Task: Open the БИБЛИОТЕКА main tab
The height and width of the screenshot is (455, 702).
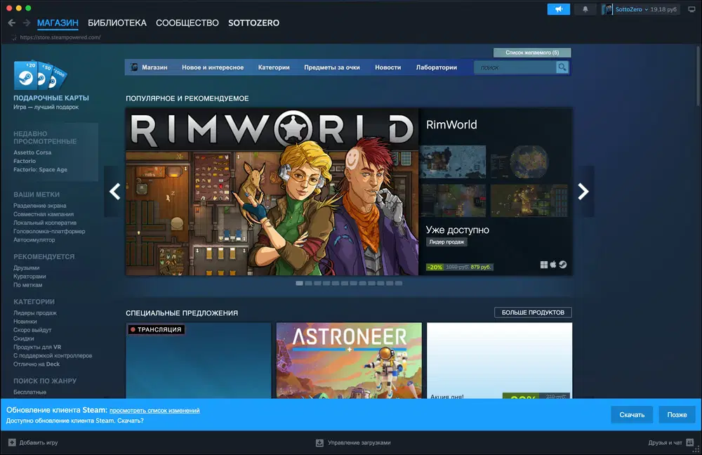Action: point(117,23)
